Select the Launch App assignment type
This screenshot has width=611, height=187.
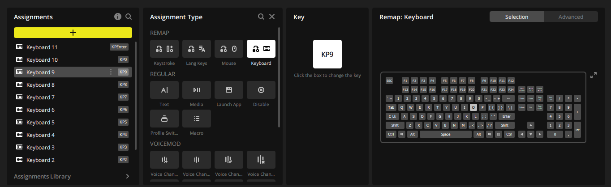click(x=229, y=90)
